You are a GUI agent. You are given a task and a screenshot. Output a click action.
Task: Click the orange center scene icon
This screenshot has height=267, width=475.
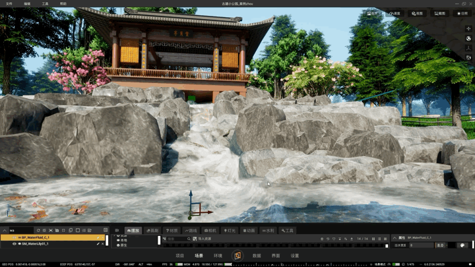tap(237, 256)
